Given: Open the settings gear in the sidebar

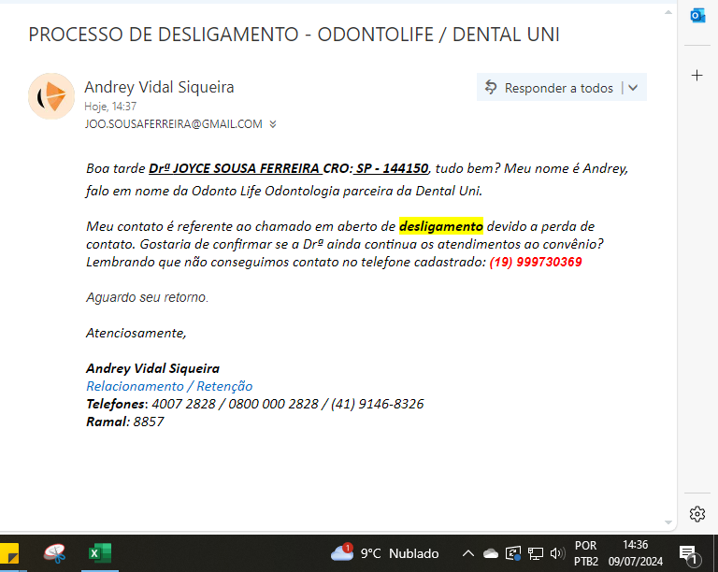Looking at the screenshot, I should coord(696,514).
